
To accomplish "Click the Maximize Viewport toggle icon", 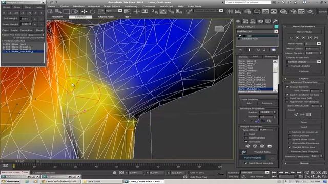I will (324, 177).
